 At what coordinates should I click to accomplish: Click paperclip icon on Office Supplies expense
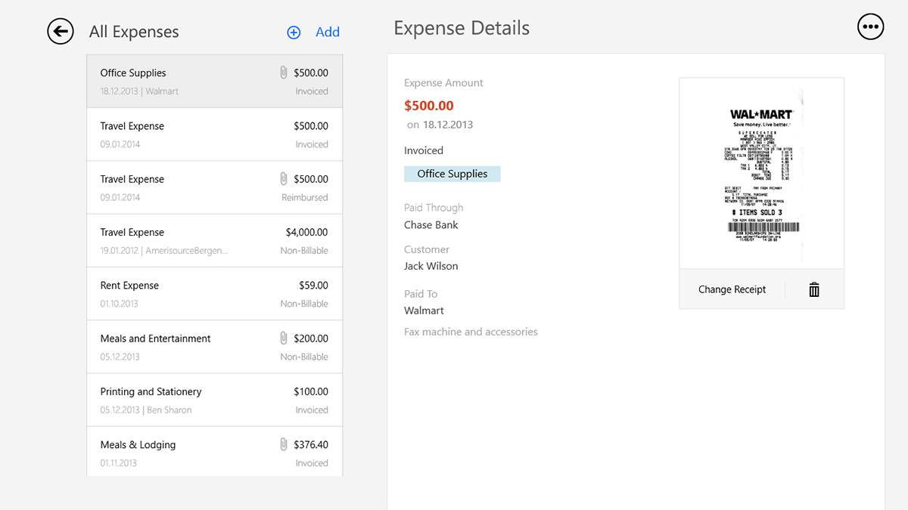click(284, 73)
